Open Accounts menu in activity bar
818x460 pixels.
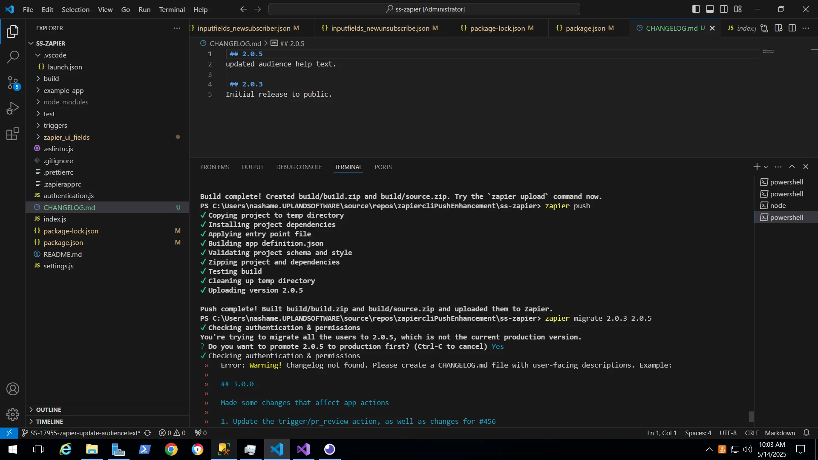point(13,389)
